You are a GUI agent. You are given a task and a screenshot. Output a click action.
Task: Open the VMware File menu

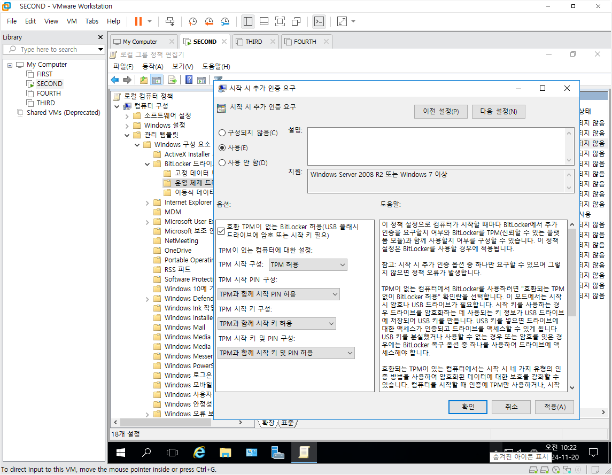click(12, 21)
